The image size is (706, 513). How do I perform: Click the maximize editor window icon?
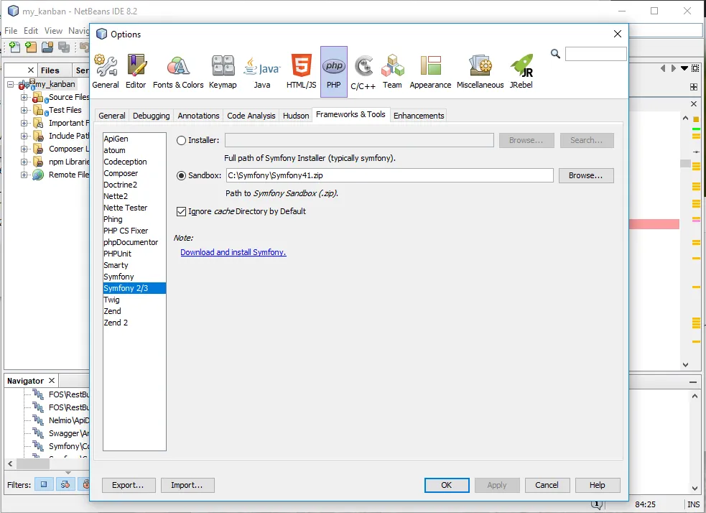696,68
